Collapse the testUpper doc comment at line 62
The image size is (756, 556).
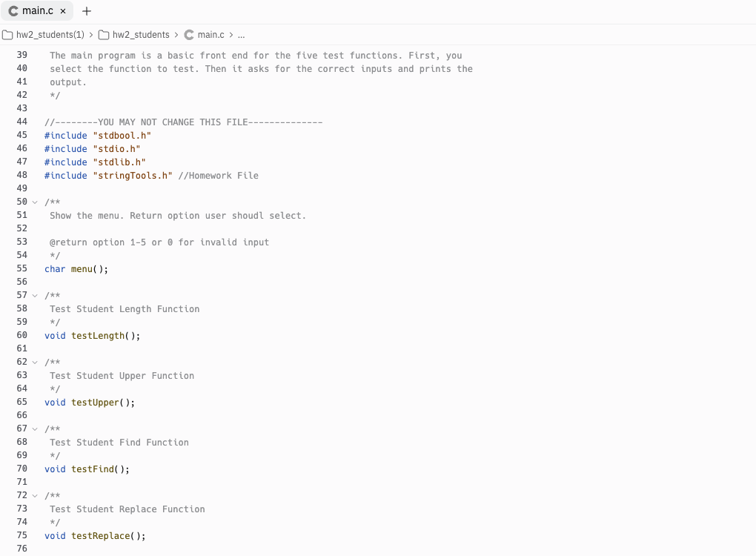pos(34,362)
